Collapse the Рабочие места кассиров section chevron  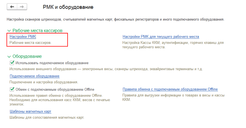tap(9, 31)
